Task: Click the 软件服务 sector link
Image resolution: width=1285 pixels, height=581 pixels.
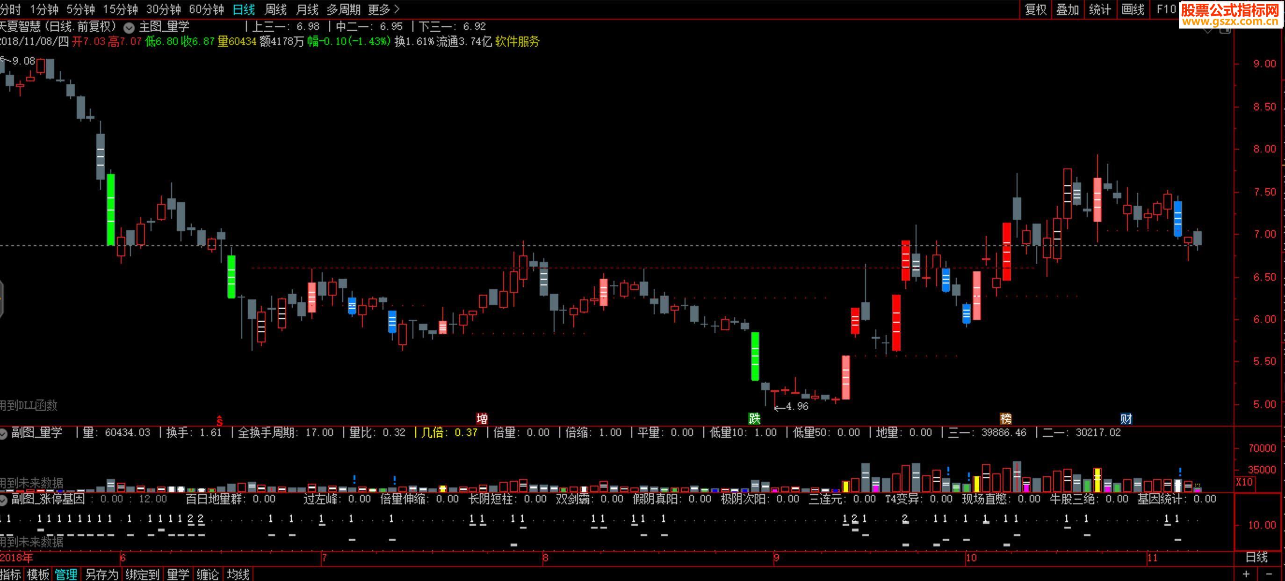Action: tap(517, 42)
